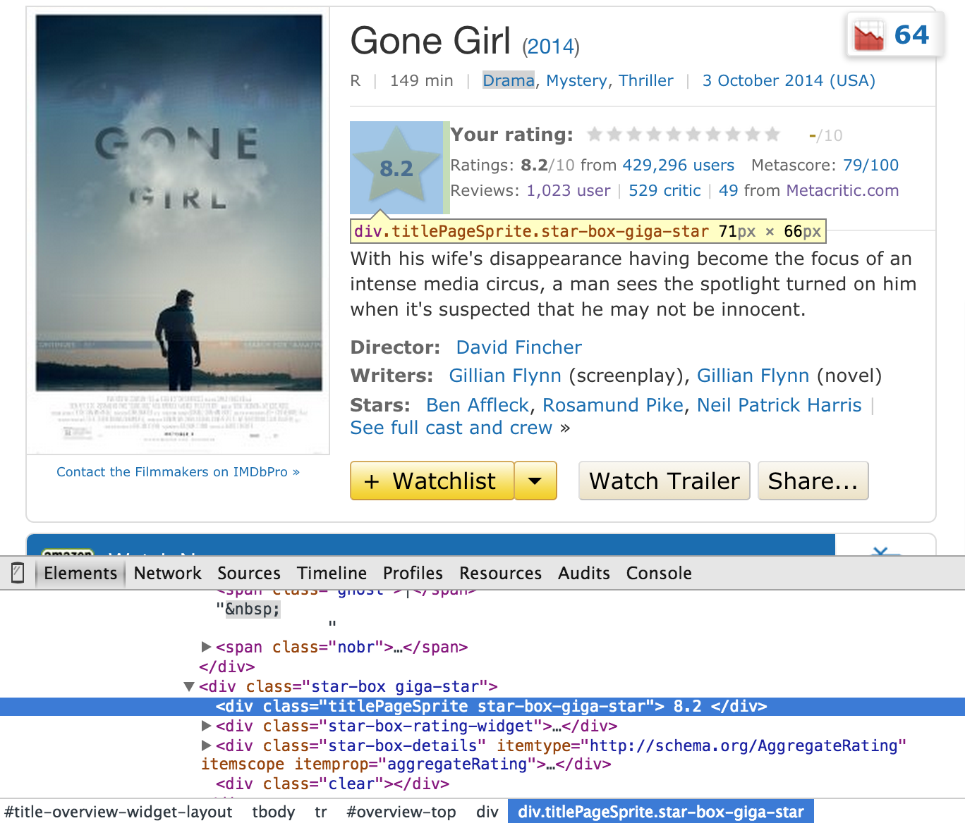Click the Watch Trailer button

click(x=664, y=481)
